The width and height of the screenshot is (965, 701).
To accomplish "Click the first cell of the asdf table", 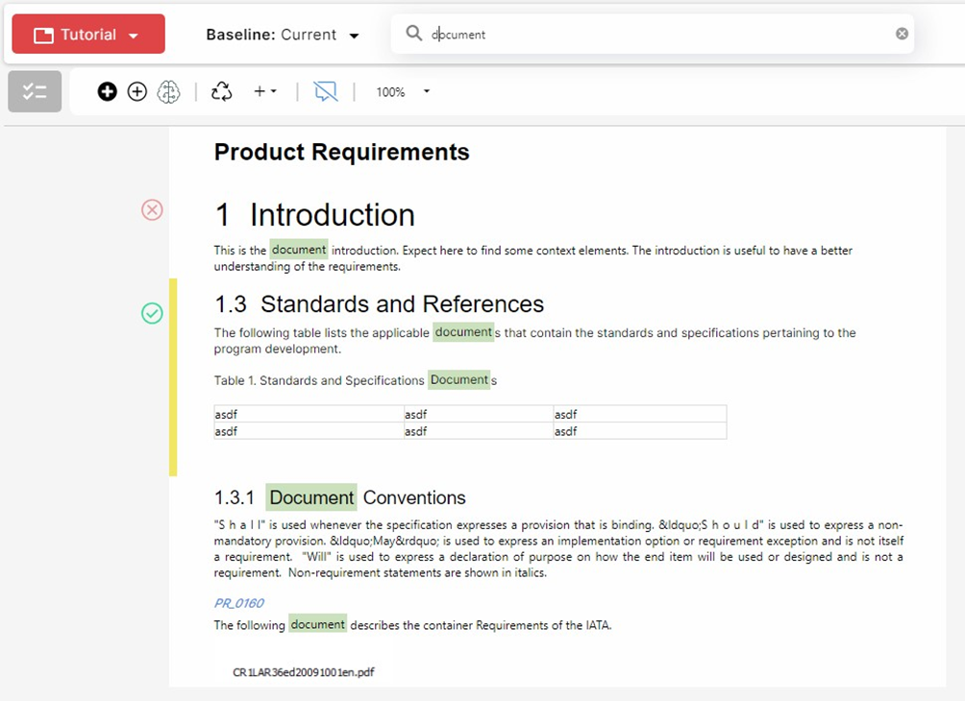I will (x=308, y=415).
